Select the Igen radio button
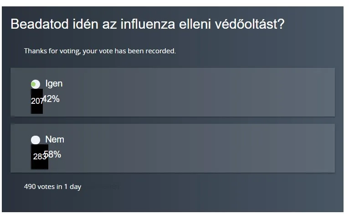The height and width of the screenshot is (214, 349). [x=35, y=84]
